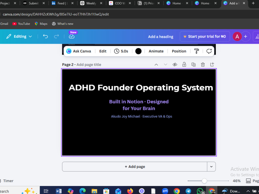The width and height of the screenshot is (259, 194).
Task: Add collaborator with plus button
Action: pos(246,36)
